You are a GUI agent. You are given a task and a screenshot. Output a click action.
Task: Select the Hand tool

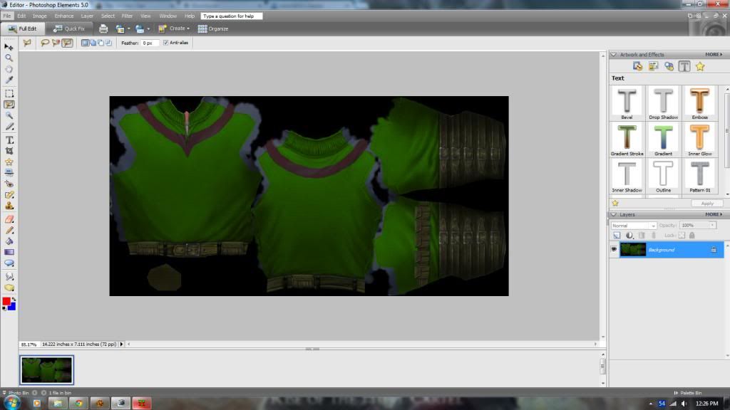click(x=9, y=69)
